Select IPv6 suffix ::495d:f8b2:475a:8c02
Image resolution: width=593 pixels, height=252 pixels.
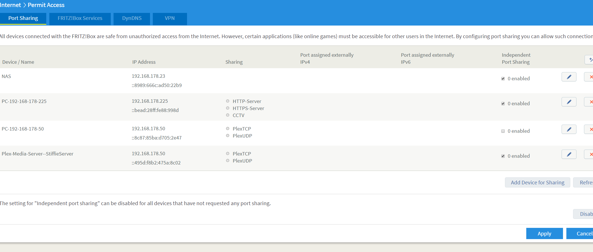(x=156, y=163)
